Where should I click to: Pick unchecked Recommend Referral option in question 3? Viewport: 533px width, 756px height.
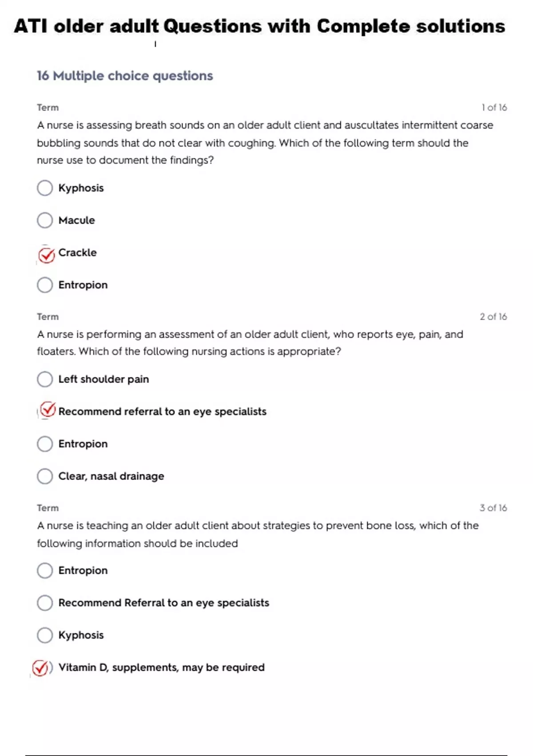tap(45, 603)
